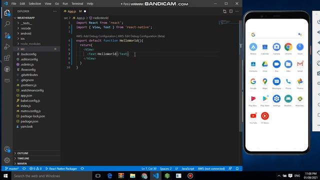Open Chrome app on the emulator
Image resolution: width=320 pixels, height=180 pixels.
tap(288, 47)
